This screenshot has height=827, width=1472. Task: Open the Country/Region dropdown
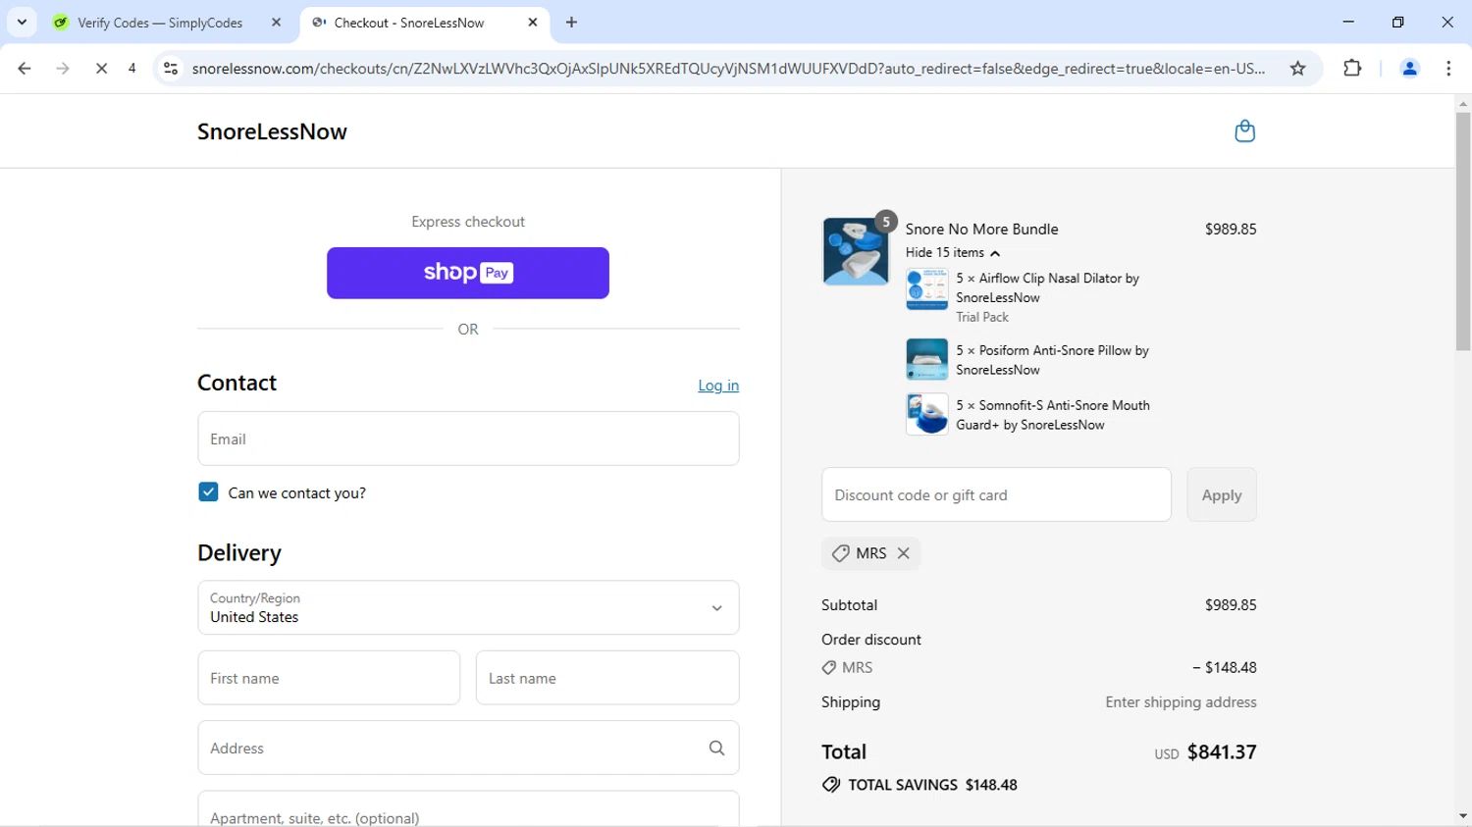[x=468, y=607]
